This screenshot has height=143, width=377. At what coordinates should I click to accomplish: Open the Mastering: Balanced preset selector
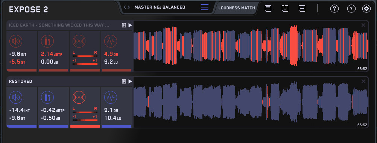(x=160, y=7)
